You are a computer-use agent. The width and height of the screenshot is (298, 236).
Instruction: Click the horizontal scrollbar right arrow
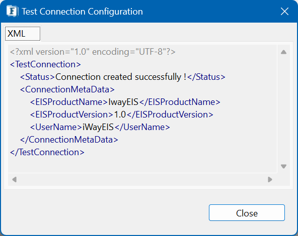point(270,179)
